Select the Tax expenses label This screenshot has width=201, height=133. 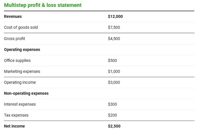click(x=16, y=115)
